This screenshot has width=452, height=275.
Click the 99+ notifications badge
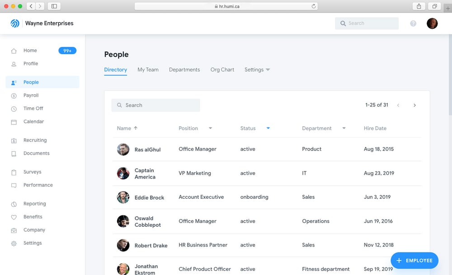click(67, 50)
